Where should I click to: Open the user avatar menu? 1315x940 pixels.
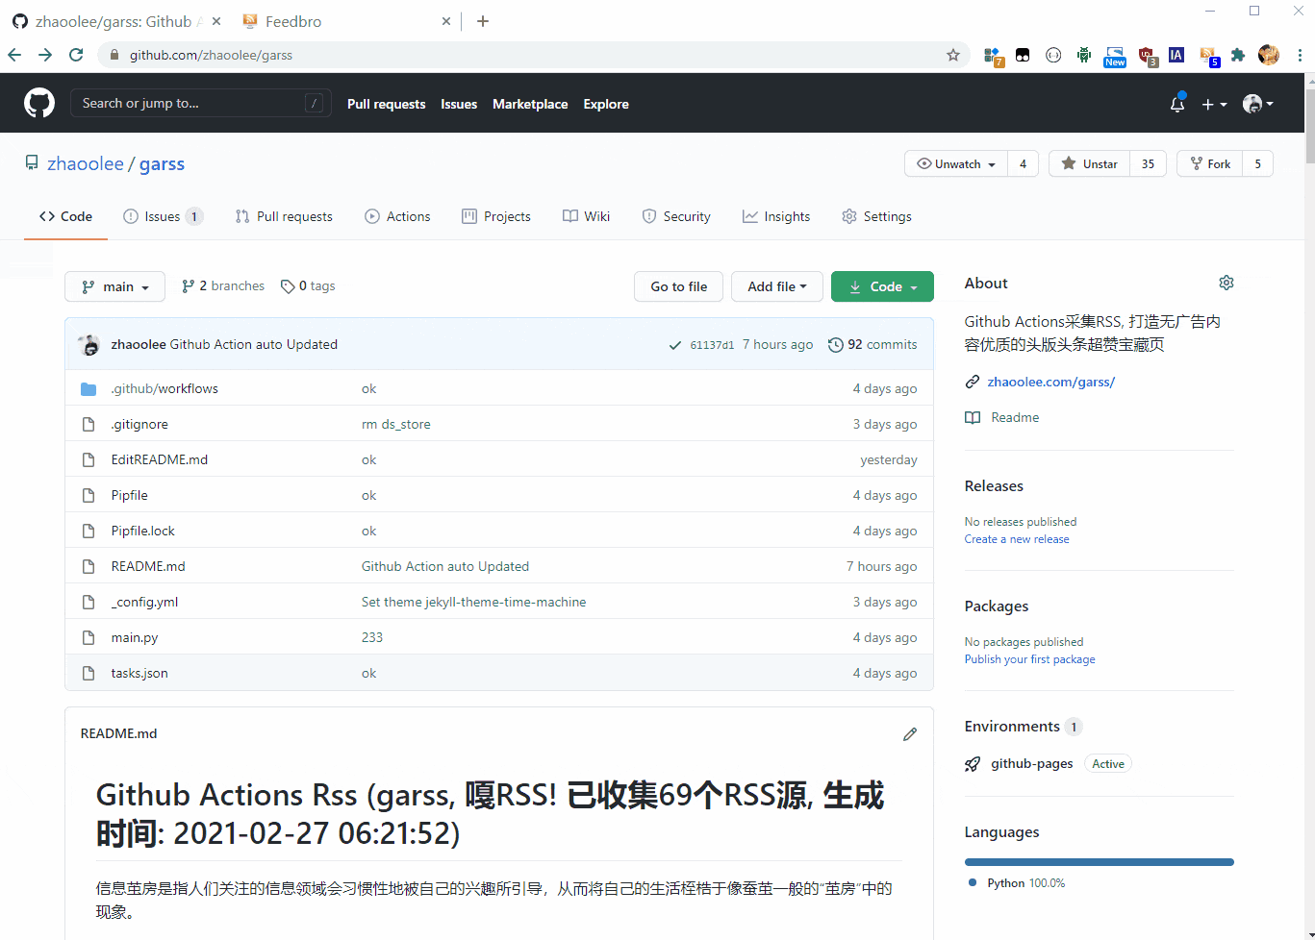(x=1257, y=104)
